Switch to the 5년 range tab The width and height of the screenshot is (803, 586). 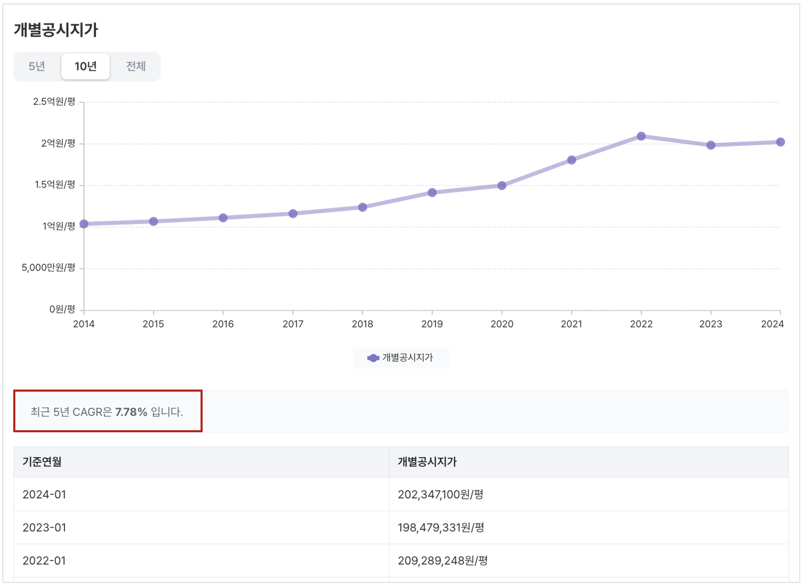pos(37,66)
